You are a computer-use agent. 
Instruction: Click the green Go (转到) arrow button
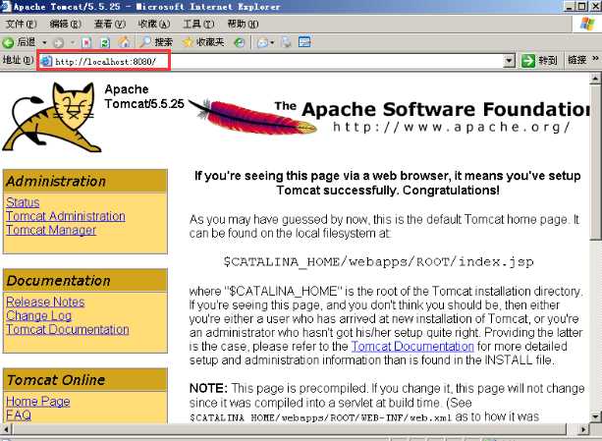[x=539, y=60]
